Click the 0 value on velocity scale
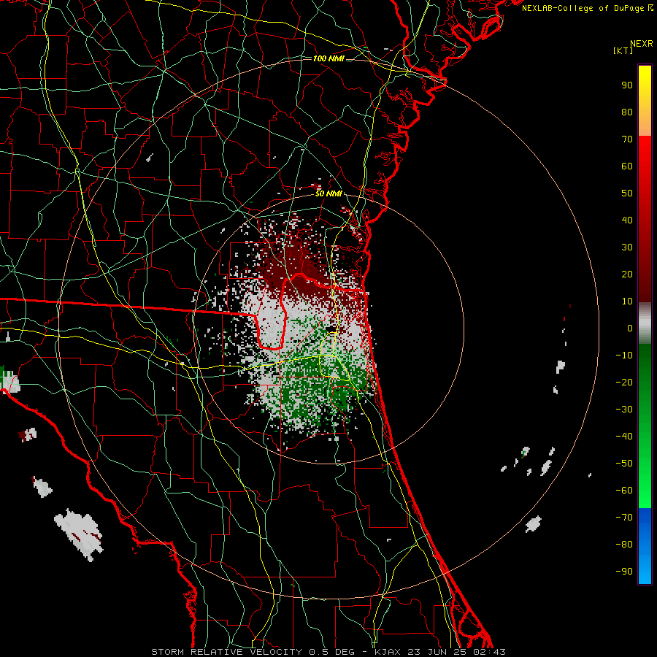The image size is (657, 657). click(x=630, y=328)
